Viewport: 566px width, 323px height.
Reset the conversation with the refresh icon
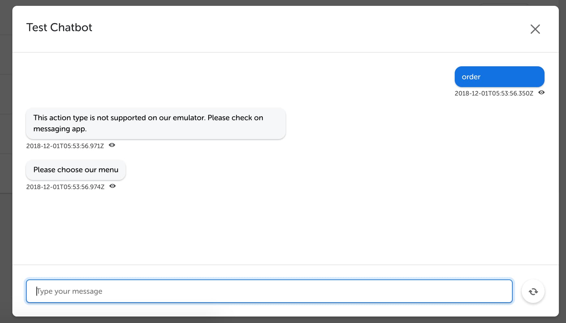pyautogui.click(x=533, y=291)
